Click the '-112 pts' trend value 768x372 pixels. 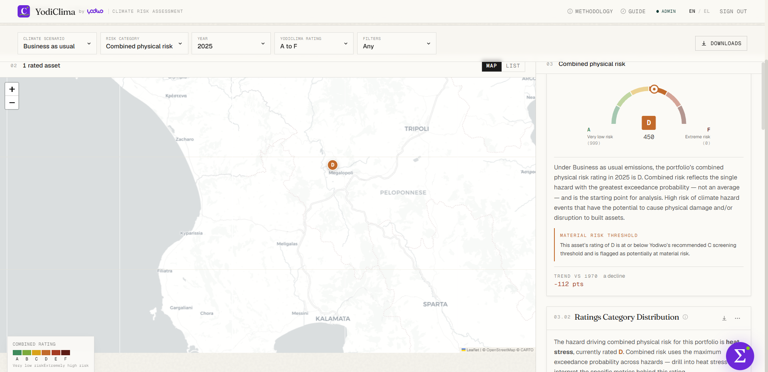coord(569,284)
